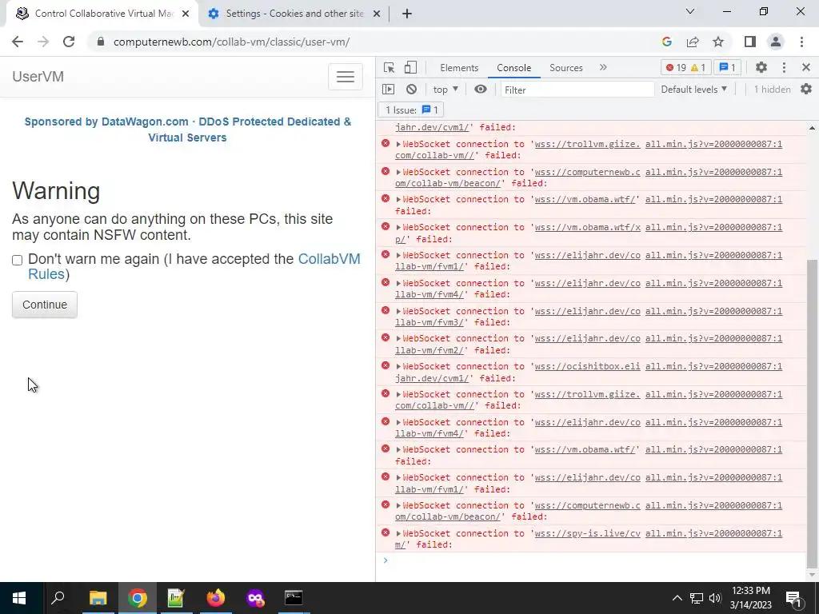Image resolution: width=819 pixels, height=614 pixels.
Task: Open console settings gear beside 1 hidden
Action: (x=806, y=90)
